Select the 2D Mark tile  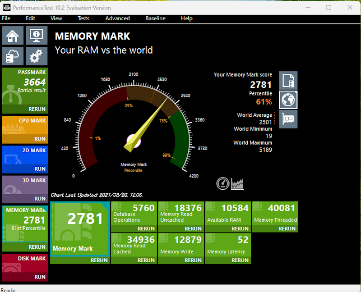coord(25,155)
